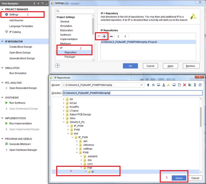Collapse all in directory browser toolbar
The image size is (206, 184).
[x=195, y=85]
